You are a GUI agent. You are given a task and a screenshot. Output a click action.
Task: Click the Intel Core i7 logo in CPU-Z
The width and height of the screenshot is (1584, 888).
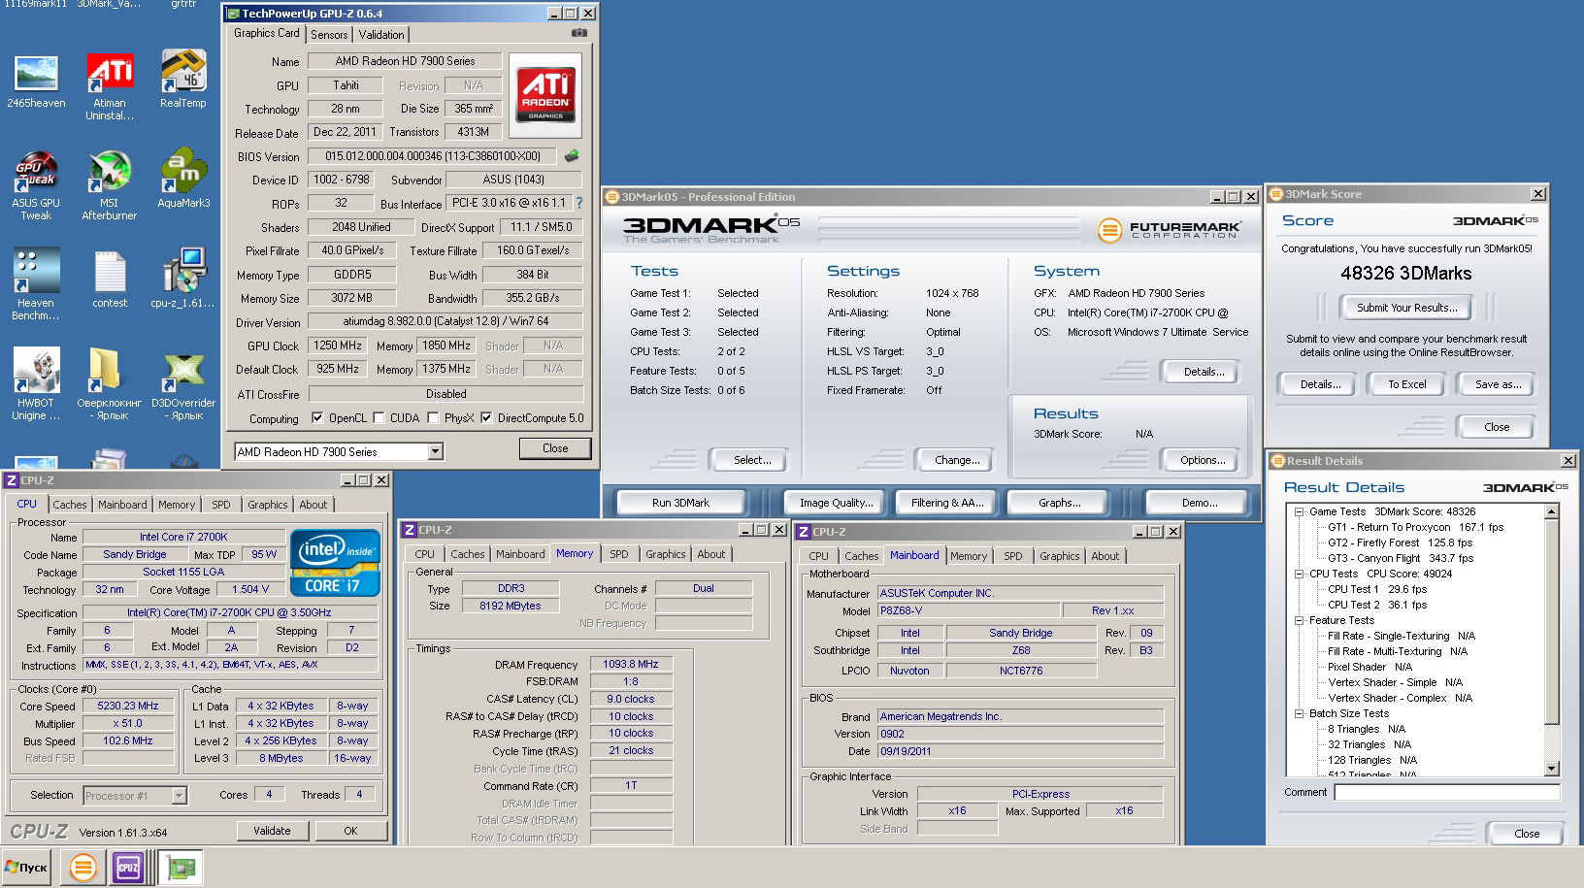(335, 563)
